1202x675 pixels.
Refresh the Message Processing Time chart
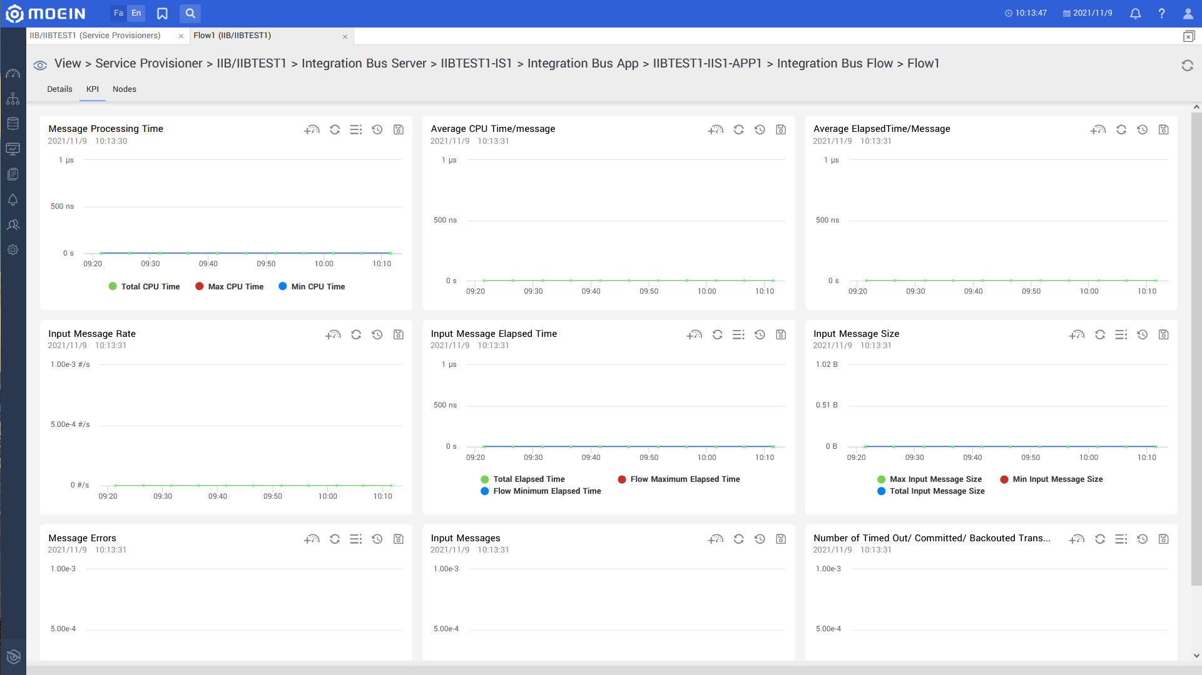point(335,129)
